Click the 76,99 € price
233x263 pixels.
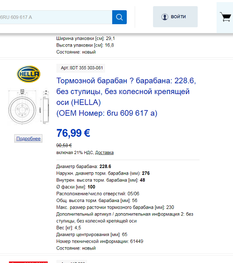(x=73, y=133)
